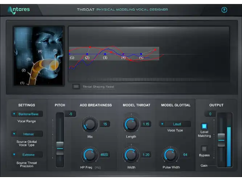Toggle the Bypass button
The width and height of the screenshot is (242, 181).
(204, 149)
